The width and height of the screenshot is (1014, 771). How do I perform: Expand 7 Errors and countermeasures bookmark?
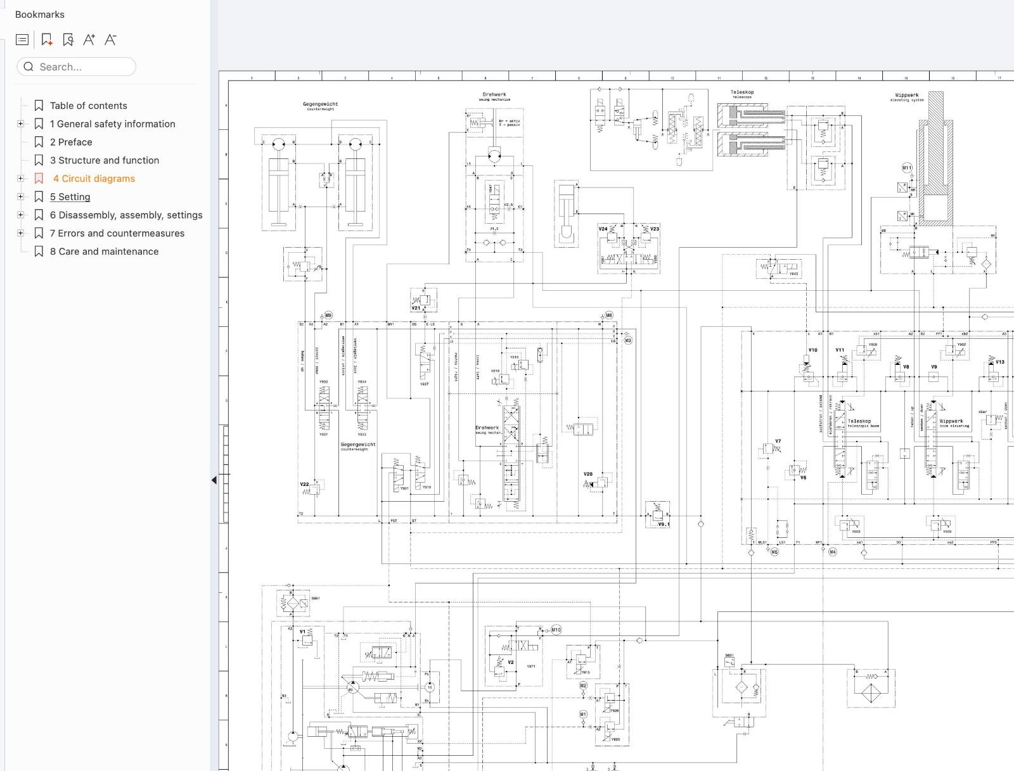20,233
